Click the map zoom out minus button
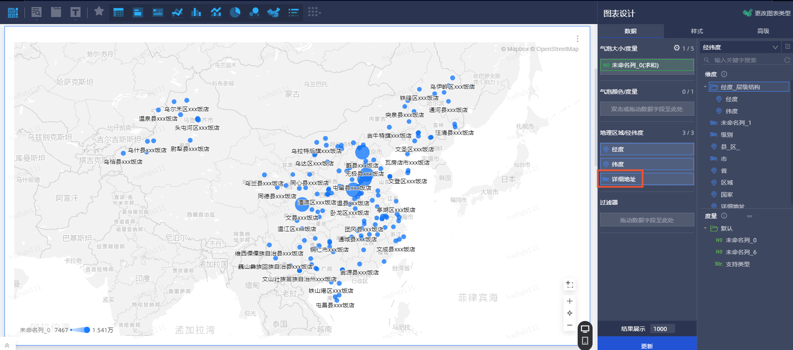 pos(570,325)
